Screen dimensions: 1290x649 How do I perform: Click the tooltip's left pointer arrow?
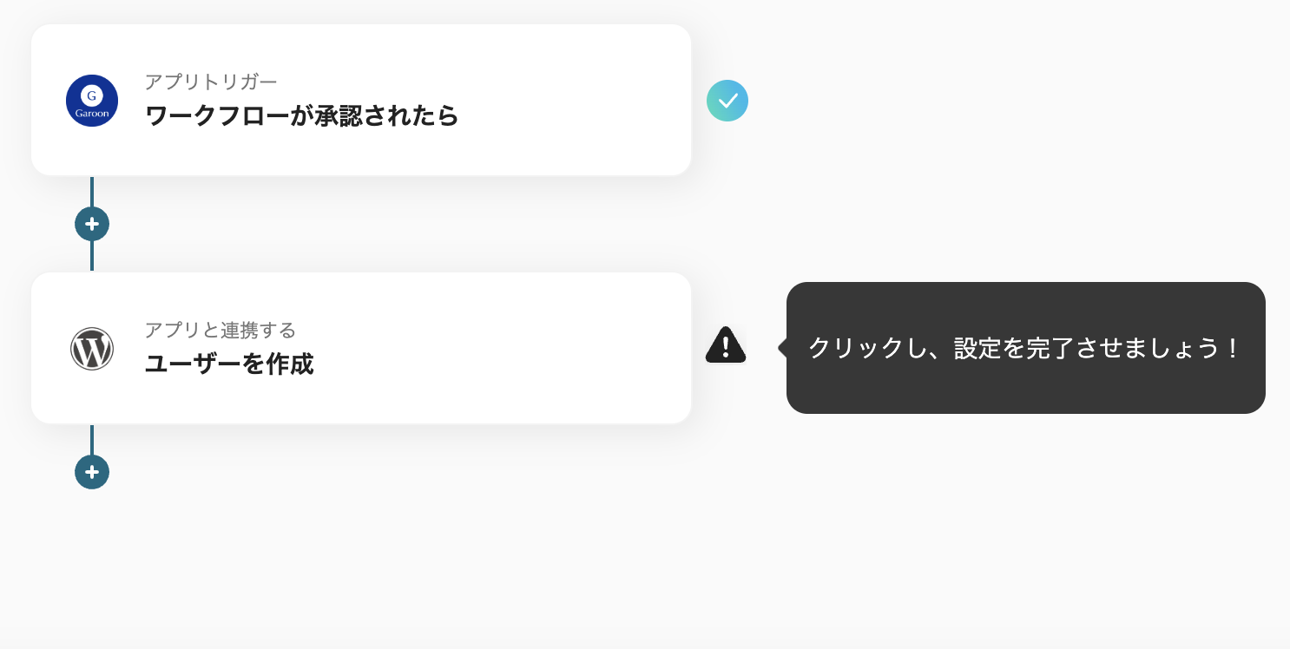(782, 348)
